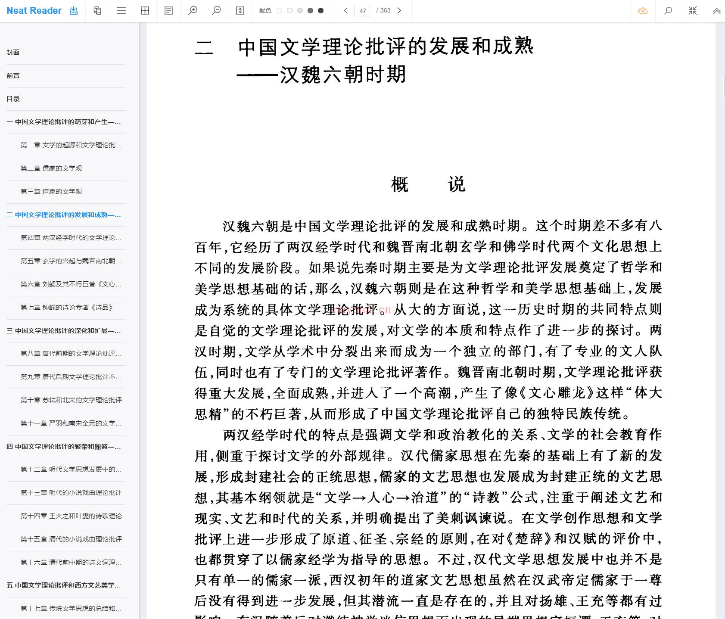The image size is (725, 619).
Task: Open section 五 中国文学理论批评和西方文艺美学
Action: (66, 585)
